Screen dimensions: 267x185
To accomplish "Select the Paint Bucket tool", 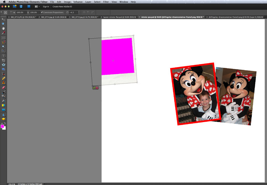I will click(3, 101).
